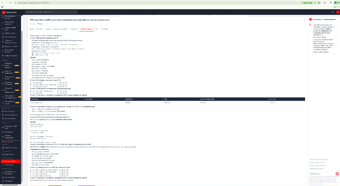
Task: Open notifications bell in top bar
Action: point(333,12)
